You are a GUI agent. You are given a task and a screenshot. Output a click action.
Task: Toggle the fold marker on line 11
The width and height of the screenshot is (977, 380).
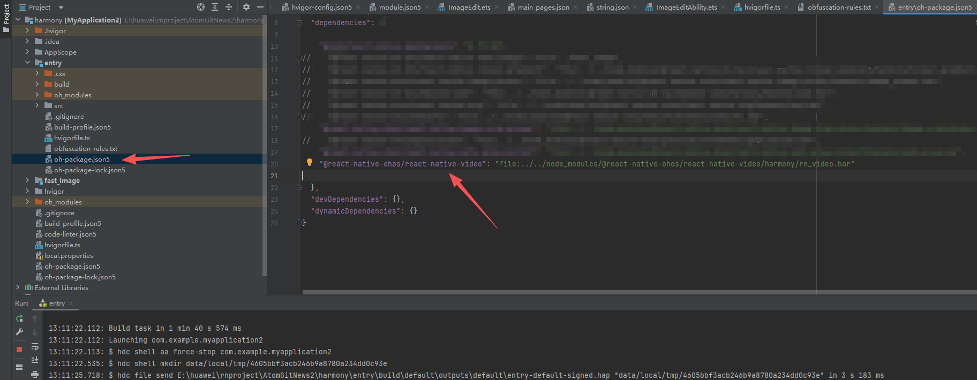pos(299,58)
